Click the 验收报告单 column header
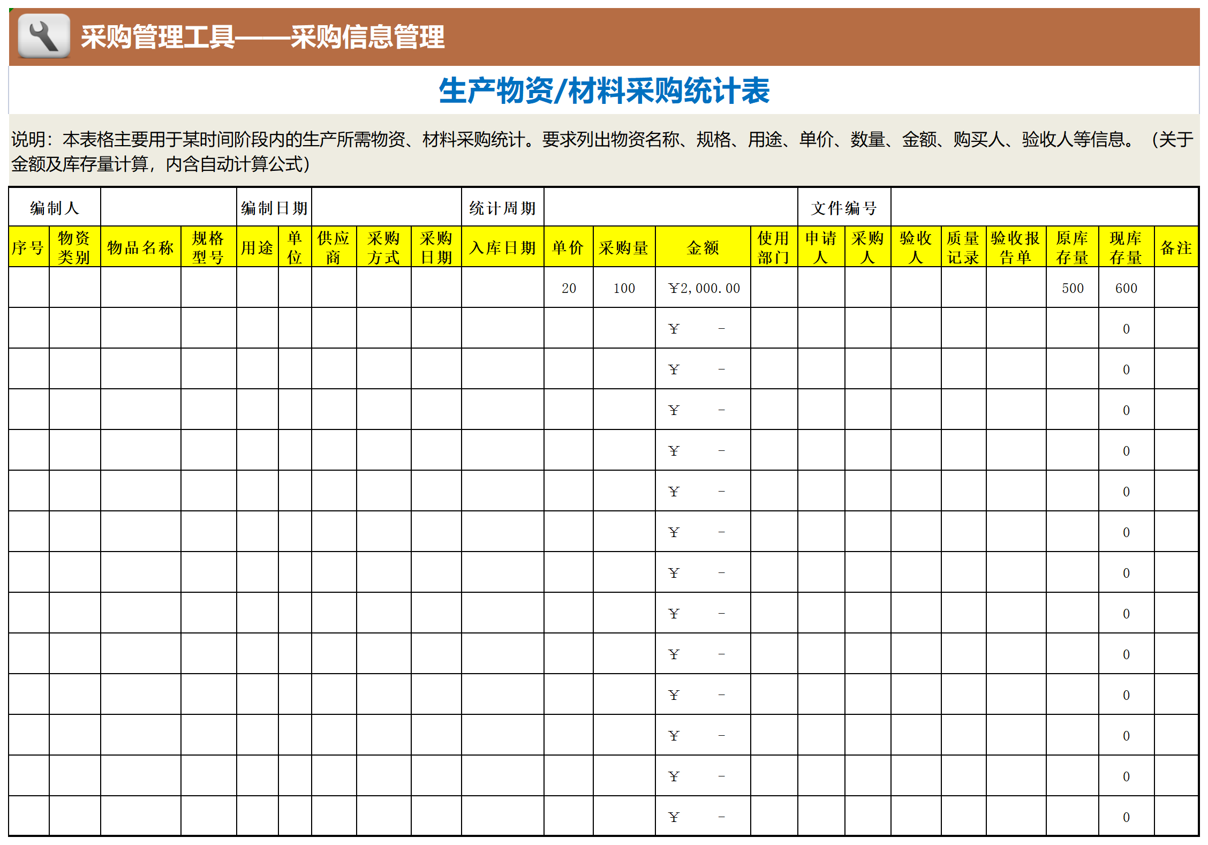Viewport: 1208px width, 845px height. tap(1016, 247)
